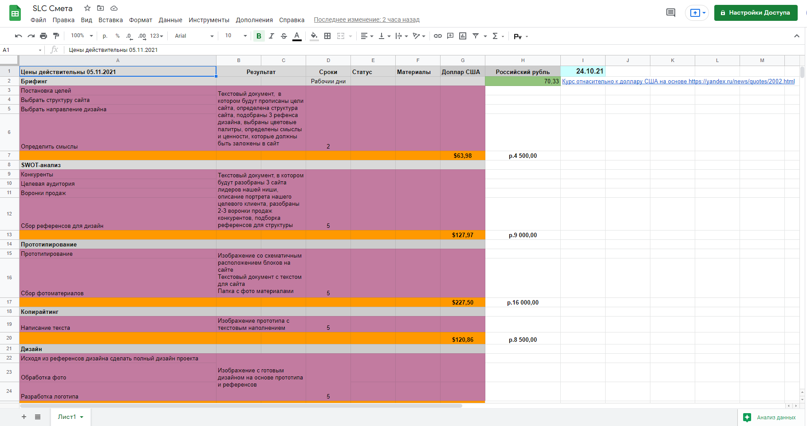Select column H header
Screen dimensions: 807x426
523,60
